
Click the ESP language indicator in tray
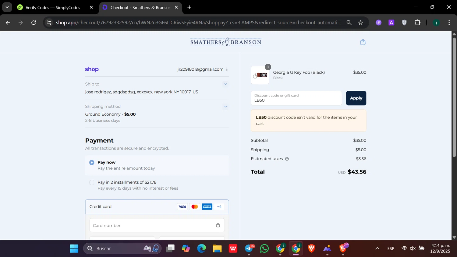[391, 248]
